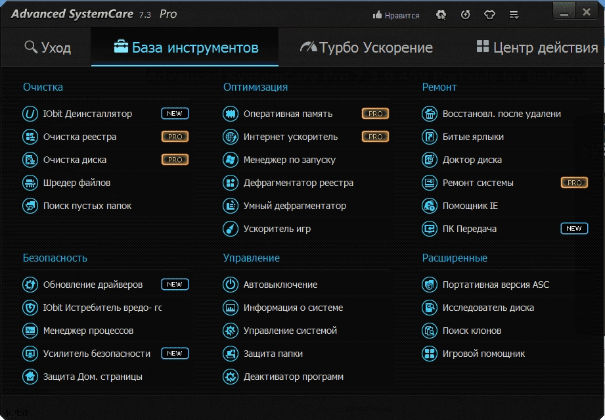Open the skin shirt icon
Image resolution: width=605 pixels, height=420 pixels.
coord(489,15)
